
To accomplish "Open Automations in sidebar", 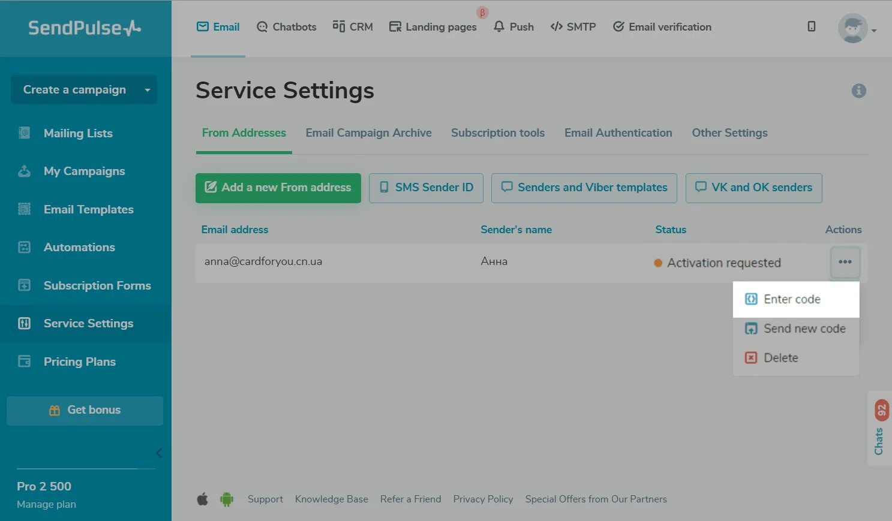I will coord(79,247).
